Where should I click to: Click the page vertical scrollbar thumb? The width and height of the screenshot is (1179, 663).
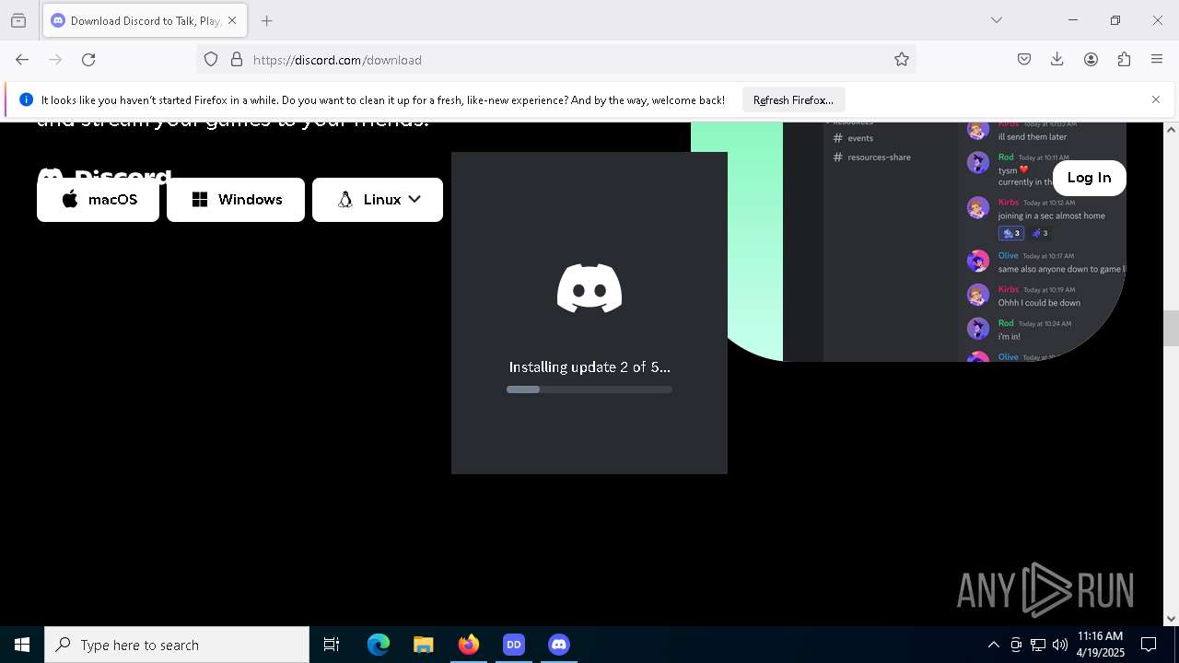pos(1171,329)
